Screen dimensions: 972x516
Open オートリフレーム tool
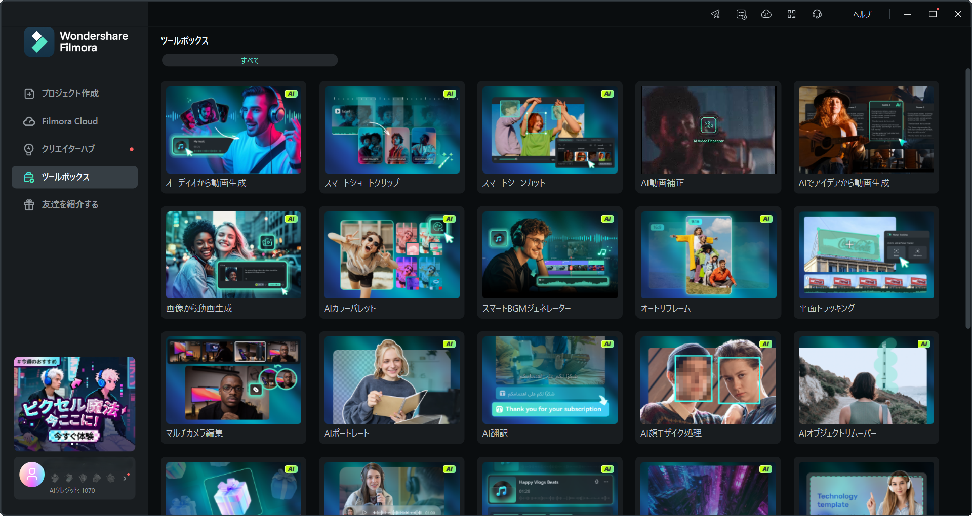tap(708, 263)
